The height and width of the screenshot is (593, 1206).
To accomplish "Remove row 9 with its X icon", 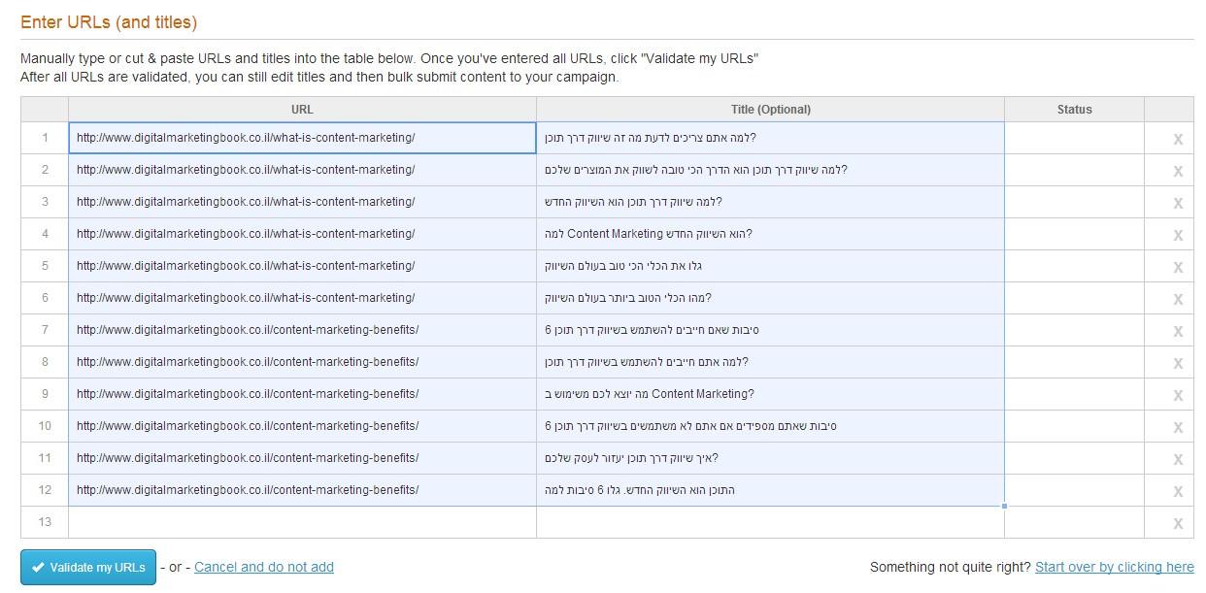I will (x=1178, y=395).
